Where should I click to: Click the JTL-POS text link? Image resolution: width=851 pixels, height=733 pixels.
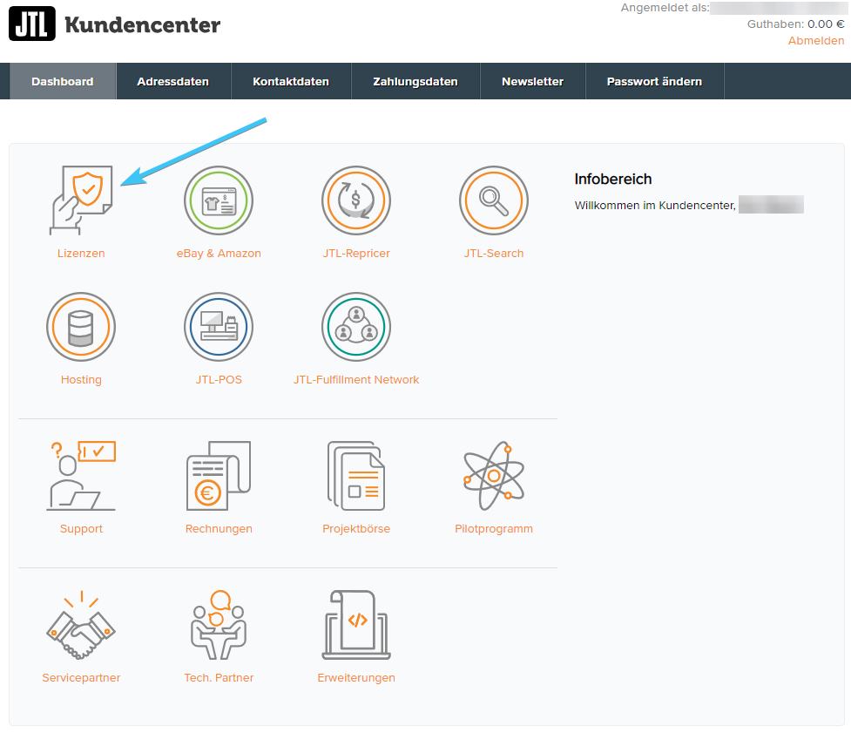(219, 379)
